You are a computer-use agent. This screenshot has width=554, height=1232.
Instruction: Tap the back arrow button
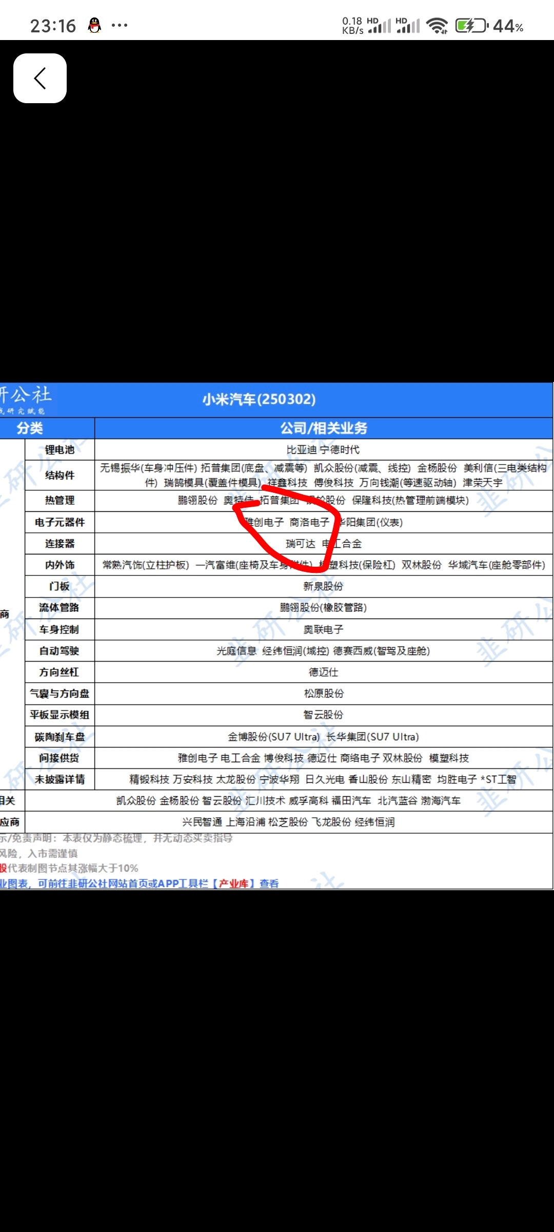click(40, 79)
